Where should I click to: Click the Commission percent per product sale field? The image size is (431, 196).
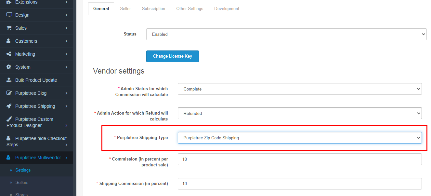click(300, 159)
